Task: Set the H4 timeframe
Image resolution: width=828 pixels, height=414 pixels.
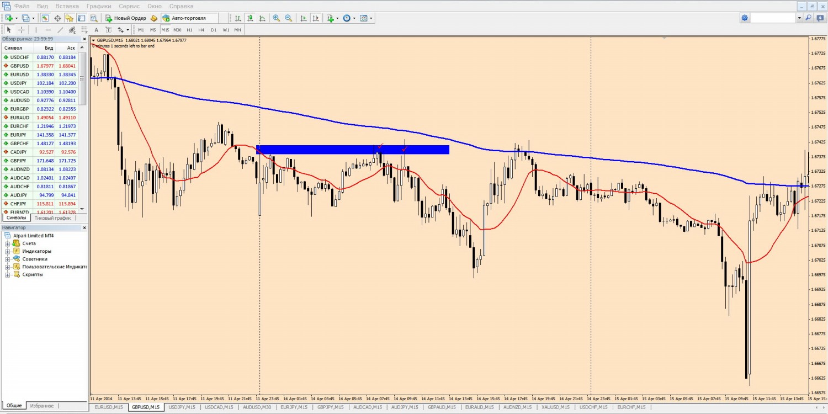Action: pyautogui.click(x=201, y=30)
